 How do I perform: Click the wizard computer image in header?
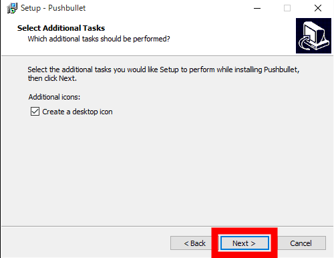coord(313,35)
